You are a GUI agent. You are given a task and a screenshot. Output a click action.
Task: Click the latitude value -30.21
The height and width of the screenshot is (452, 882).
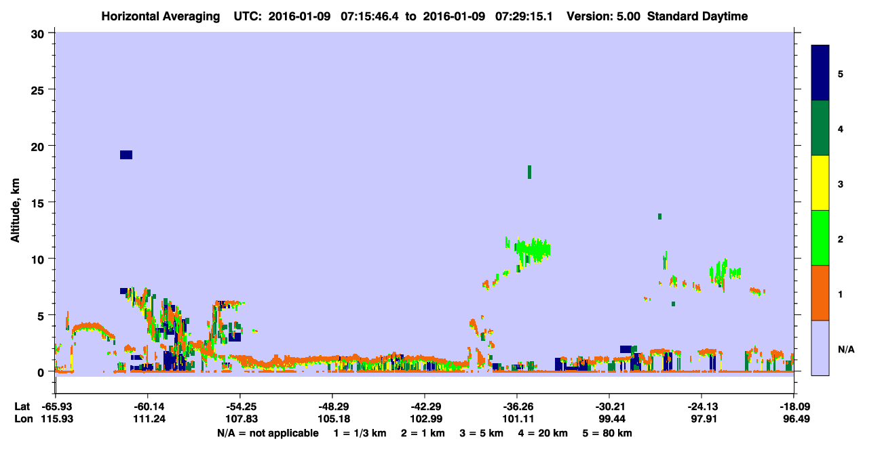coord(609,407)
